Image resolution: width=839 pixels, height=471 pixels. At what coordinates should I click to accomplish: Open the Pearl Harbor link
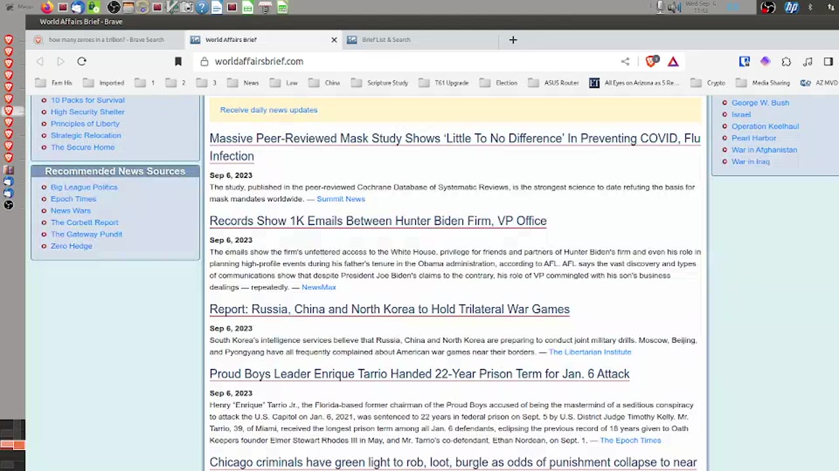(754, 138)
